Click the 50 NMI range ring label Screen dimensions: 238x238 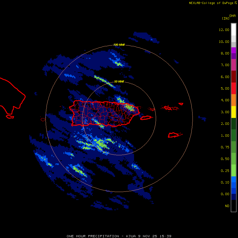point(119,81)
